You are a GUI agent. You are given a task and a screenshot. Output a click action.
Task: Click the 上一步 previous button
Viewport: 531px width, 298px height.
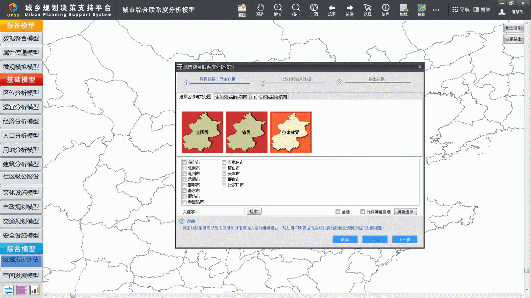point(375,239)
